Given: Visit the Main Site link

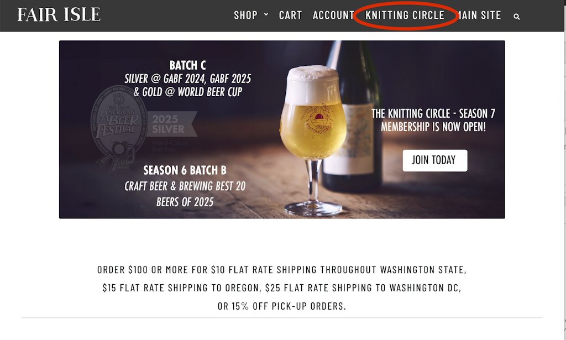Looking at the screenshot, I should pos(479,15).
